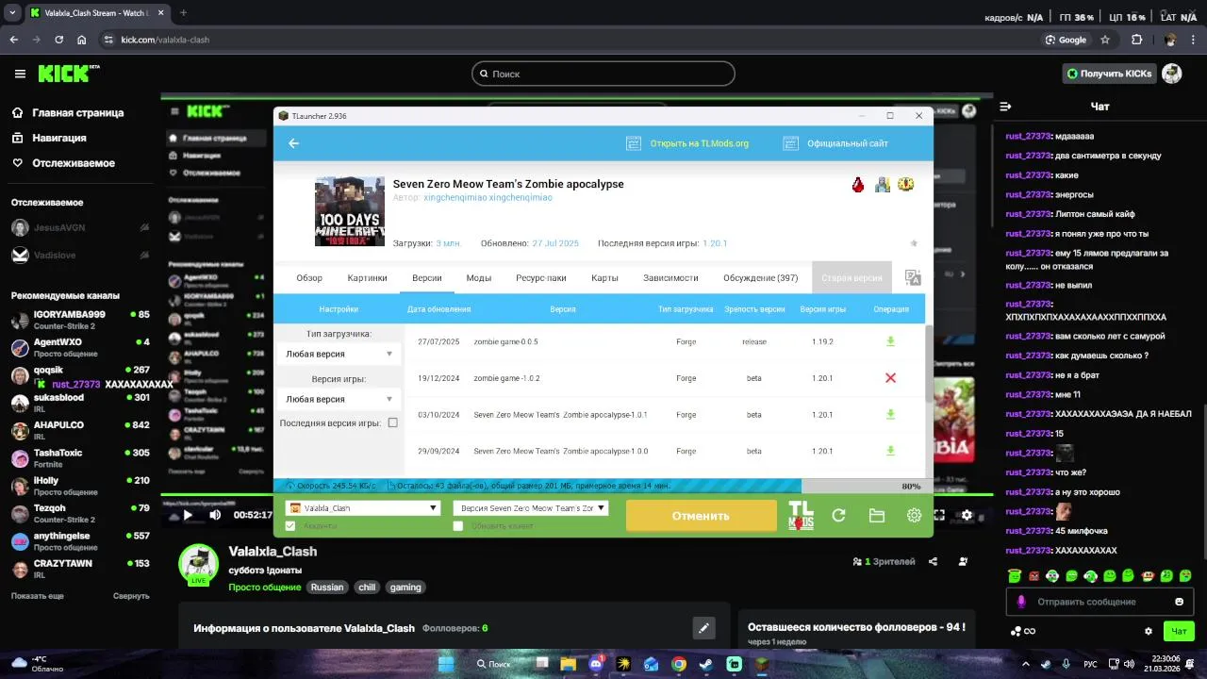Click the Kick user avatar at top right
Screen dimensions: 1207x679
tap(1172, 74)
